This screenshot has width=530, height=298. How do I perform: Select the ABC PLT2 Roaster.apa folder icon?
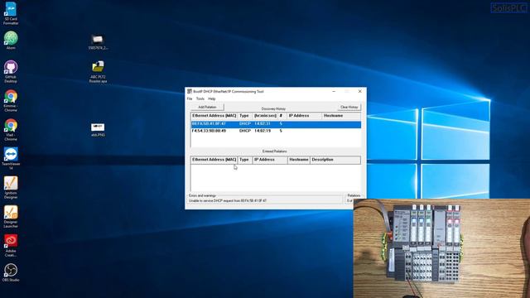(x=98, y=72)
